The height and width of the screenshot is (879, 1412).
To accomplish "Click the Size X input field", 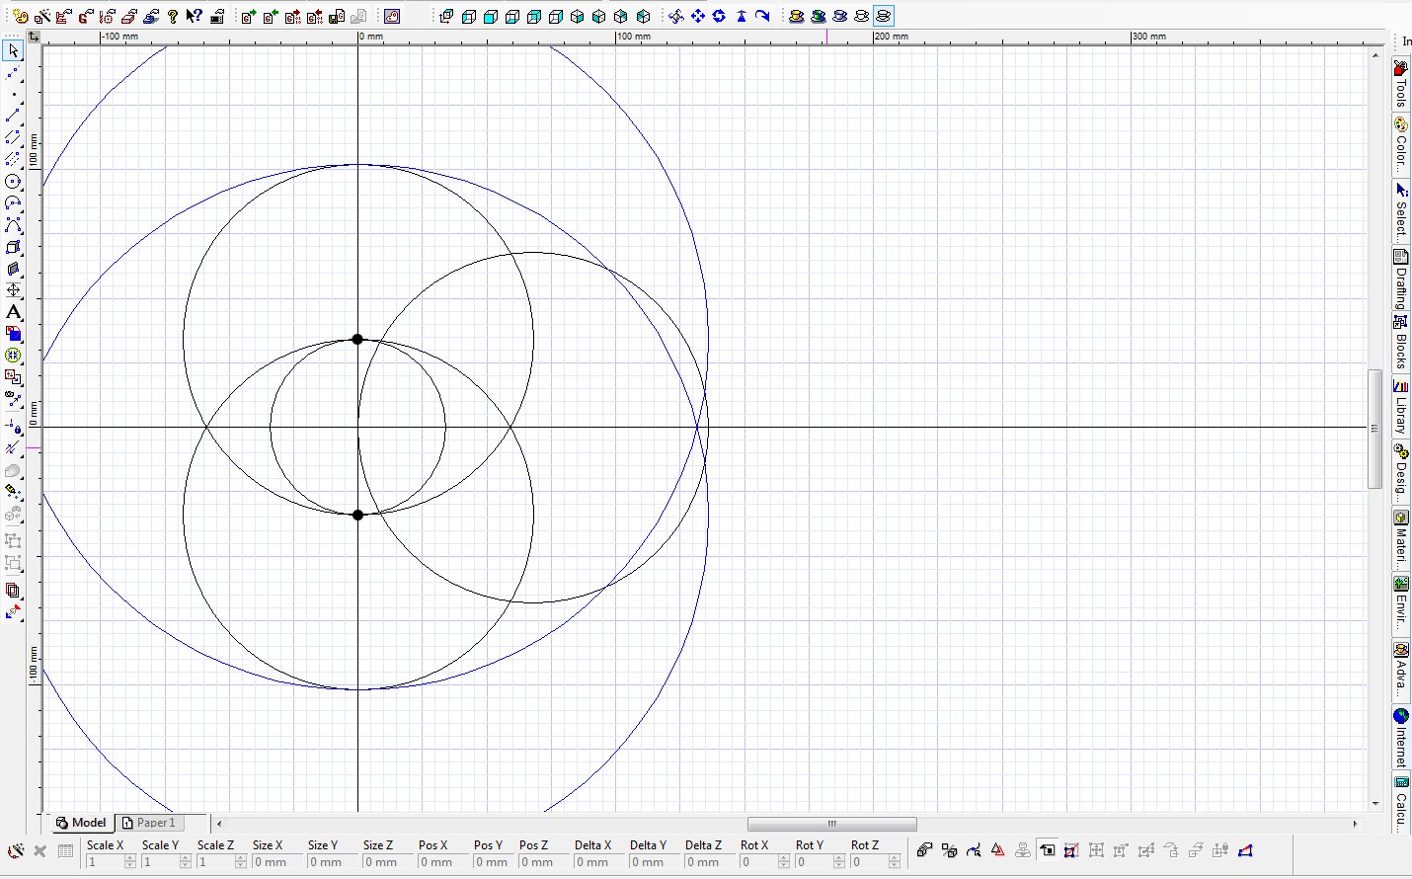I will point(276,862).
